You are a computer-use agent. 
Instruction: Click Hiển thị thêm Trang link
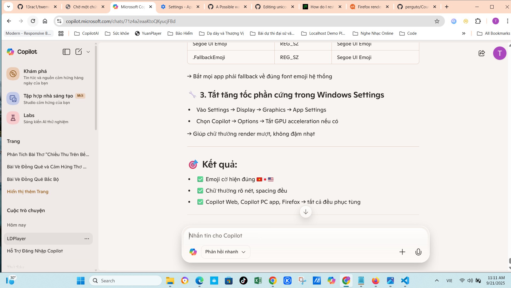tap(28, 192)
